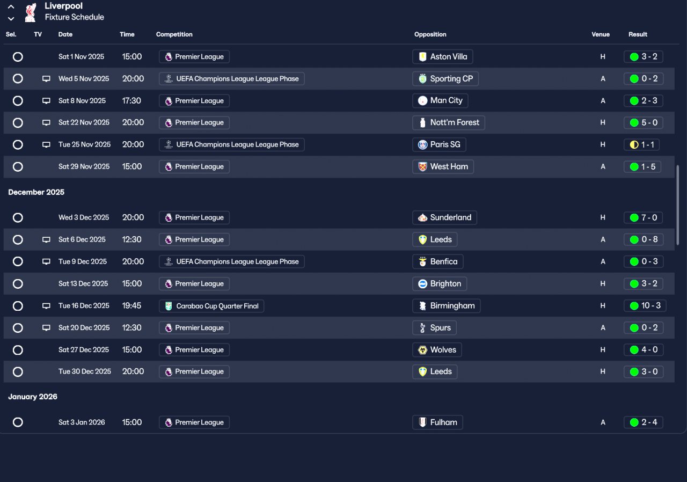Click the Tue 30 Dec 2025 date
This screenshot has width=687, height=482.
(85, 371)
